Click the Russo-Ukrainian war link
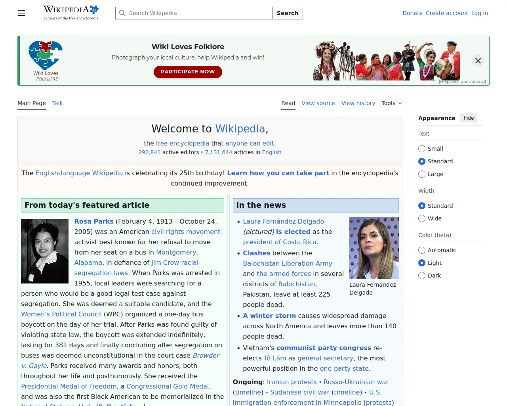 click(356, 382)
